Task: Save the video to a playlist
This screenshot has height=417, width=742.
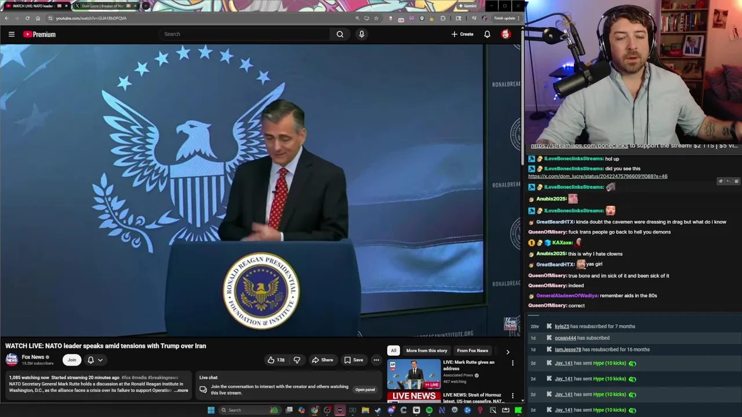Action: coord(354,360)
